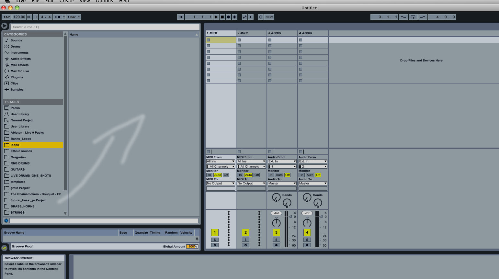Open the Create menu
Viewport: 499px width, 279px height.
(x=66, y=1)
